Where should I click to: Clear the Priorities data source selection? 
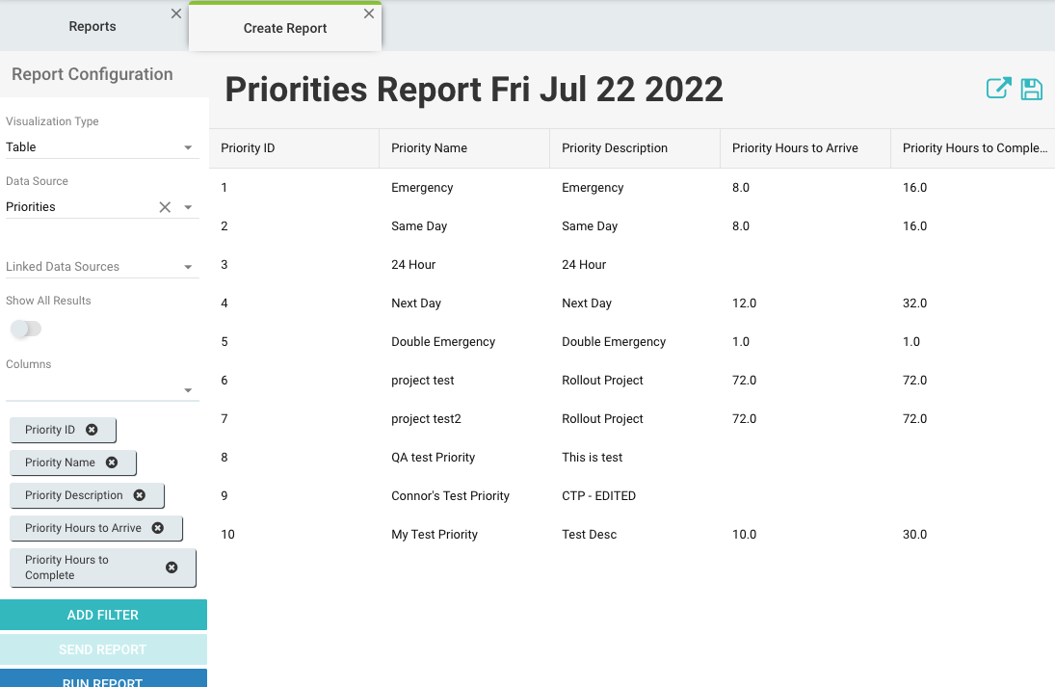pyautogui.click(x=165, y=207)
